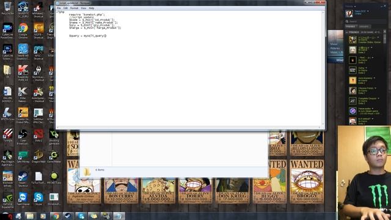
Task: Open own status dropdown in Steam friends
Action: coord(368,11)
